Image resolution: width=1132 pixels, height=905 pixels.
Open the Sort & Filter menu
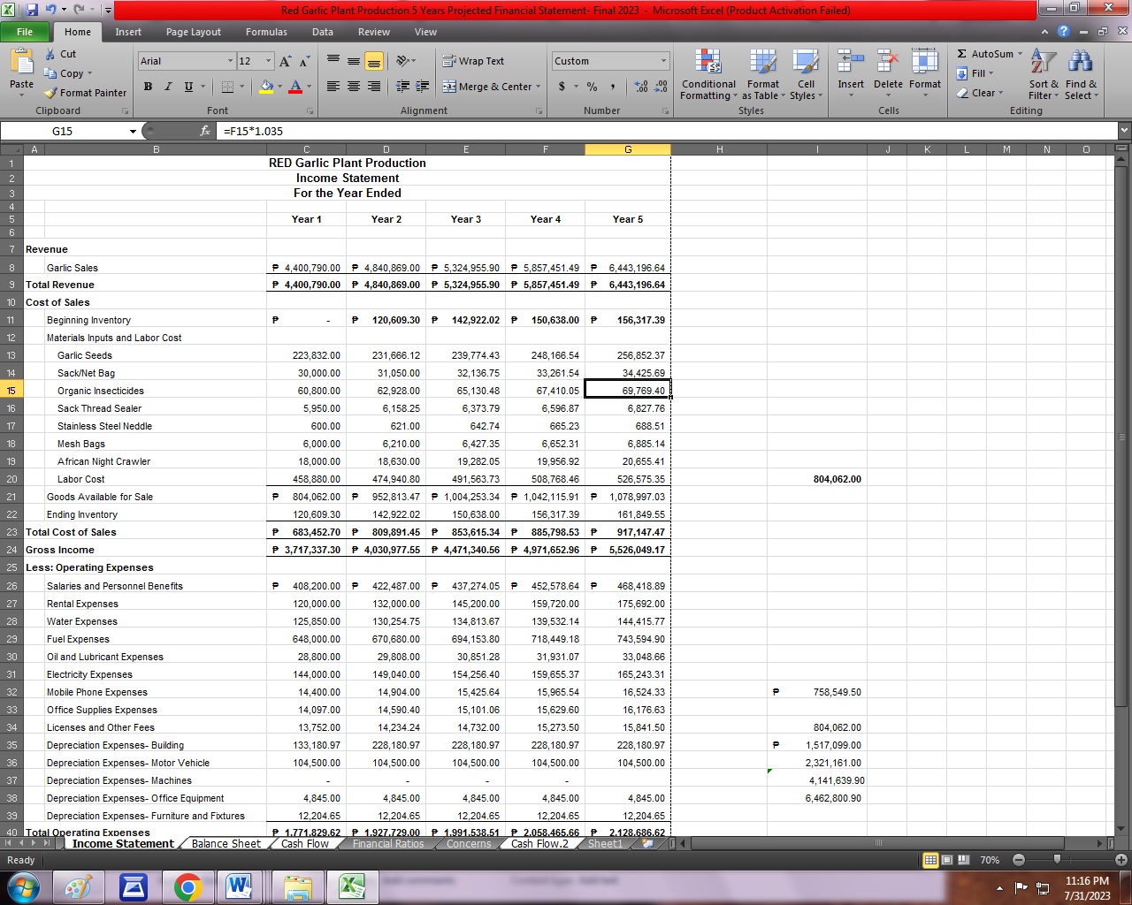click(x=1044, y=75)
